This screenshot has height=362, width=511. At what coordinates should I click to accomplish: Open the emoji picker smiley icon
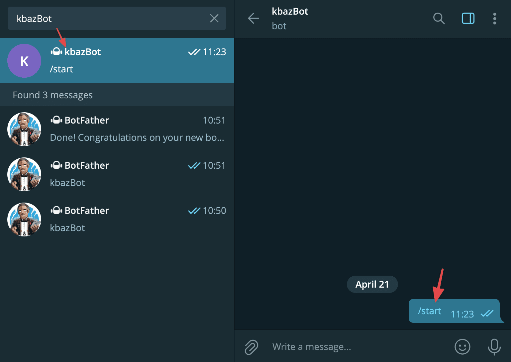[x=462, y=347]
